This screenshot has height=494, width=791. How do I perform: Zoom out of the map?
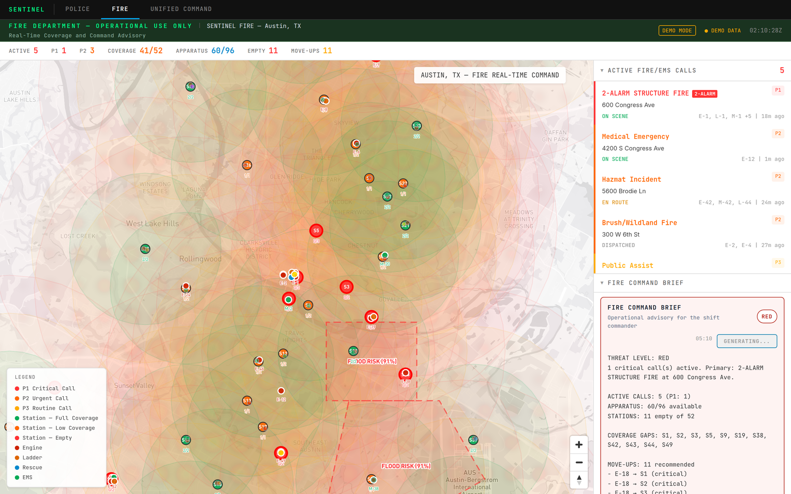579,462
